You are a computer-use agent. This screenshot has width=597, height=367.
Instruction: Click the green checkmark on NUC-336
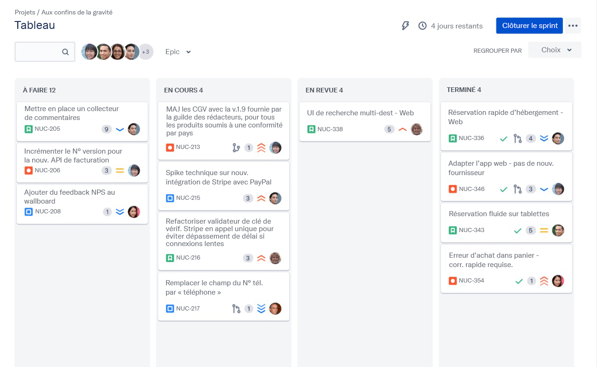click(x=503, y=139)
